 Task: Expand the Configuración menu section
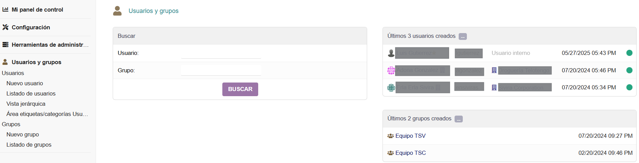click(31, 27)
